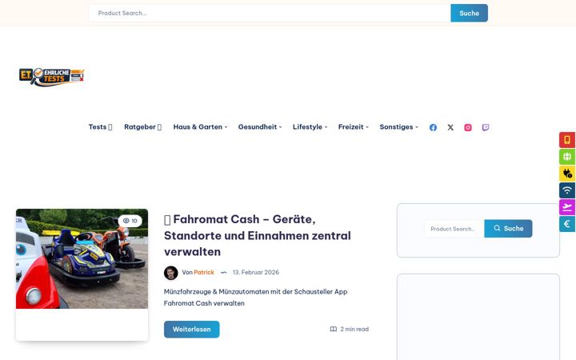The width and height of the screenshot is (576, 360).
Task: Click the green globe sidebar icon
Action: (567, 157)
